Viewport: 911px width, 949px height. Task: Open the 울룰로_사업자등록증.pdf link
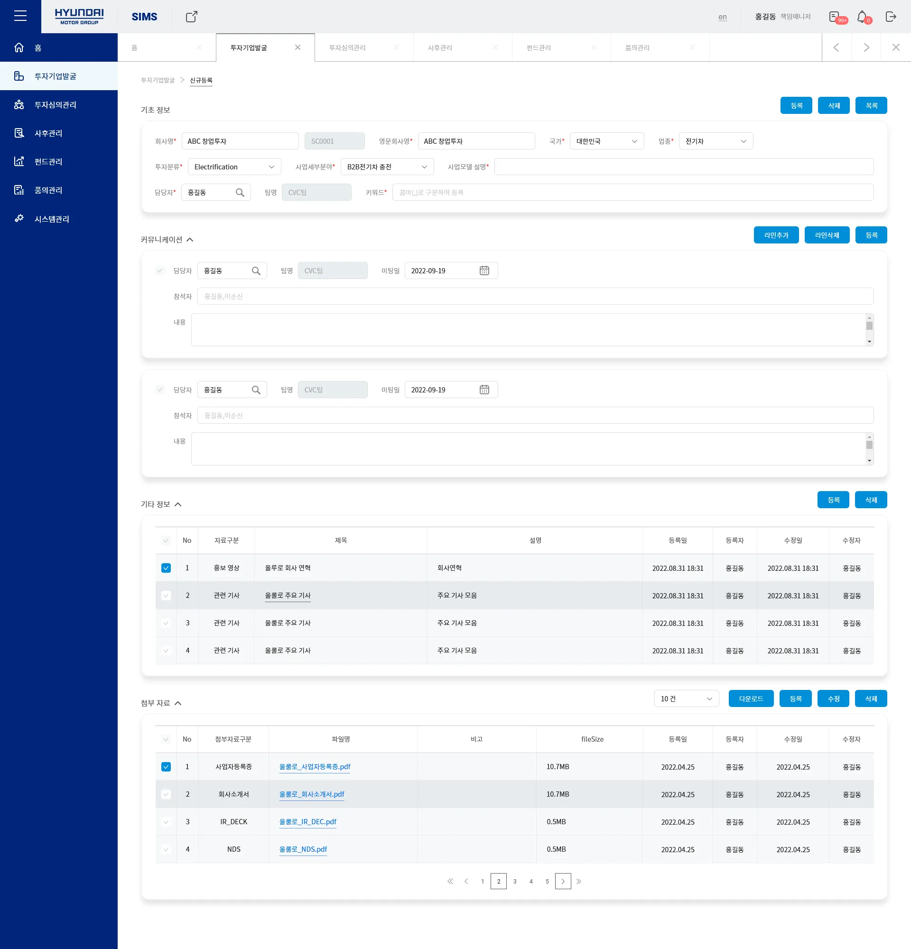pyautogui.click(x=315, y=767)
